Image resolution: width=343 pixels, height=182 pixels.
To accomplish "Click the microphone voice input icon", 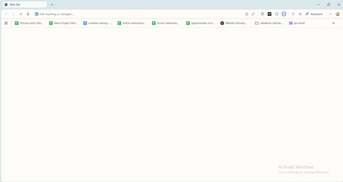I will pos(28,14).
